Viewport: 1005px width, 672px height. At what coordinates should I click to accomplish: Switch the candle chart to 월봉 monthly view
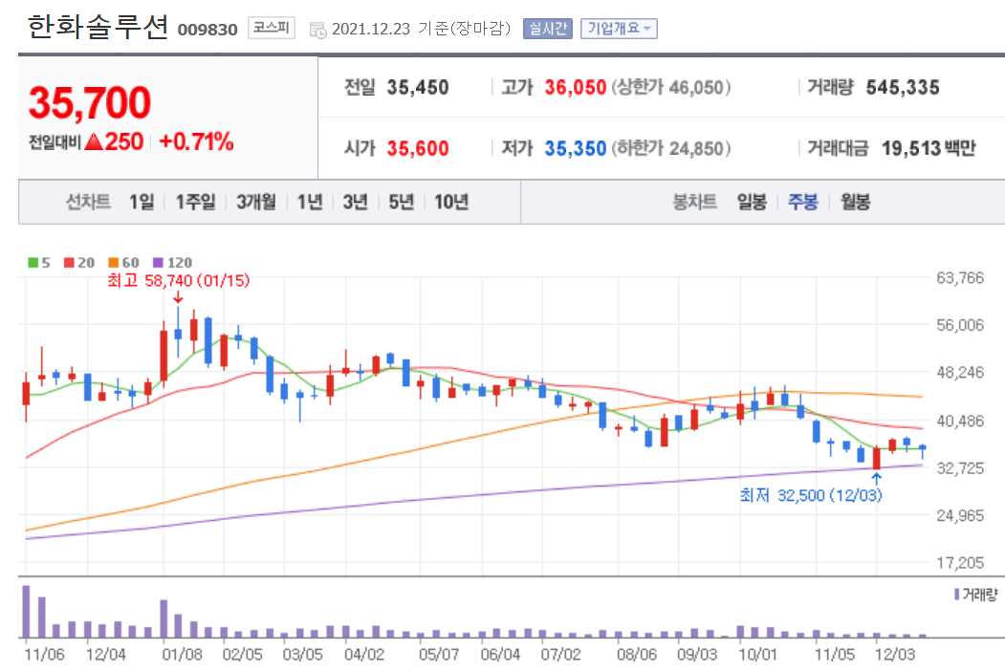[854, 202]
